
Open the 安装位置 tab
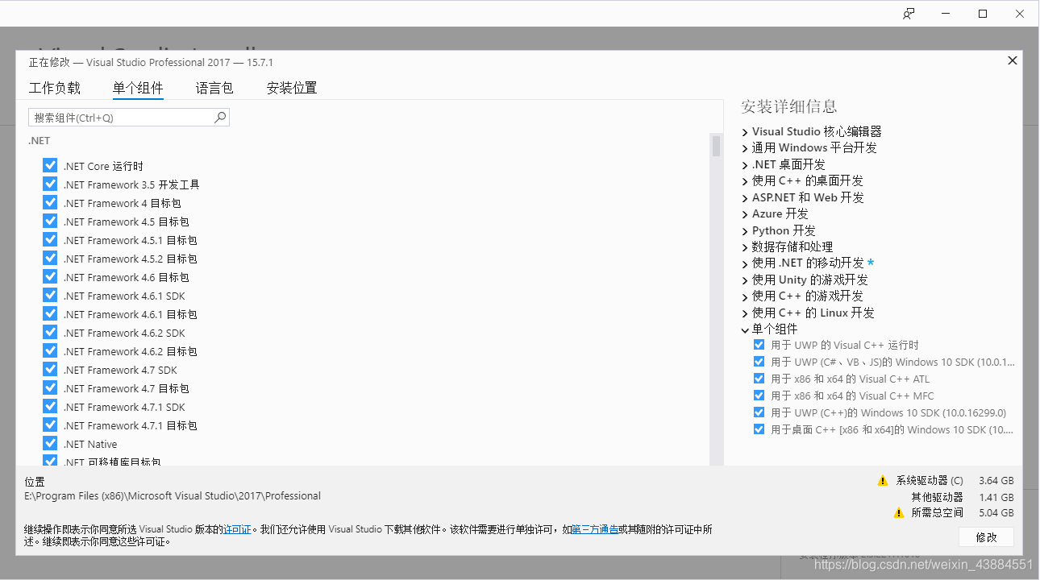[292, 88]
